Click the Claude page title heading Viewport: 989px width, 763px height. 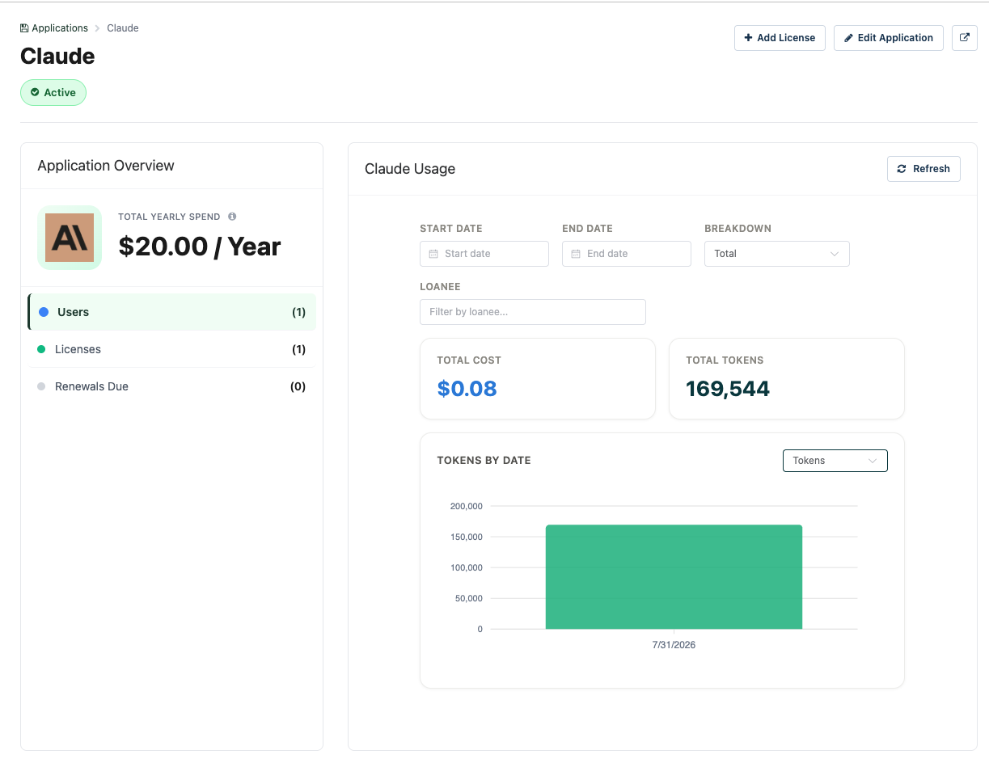(x=57, y=57)
